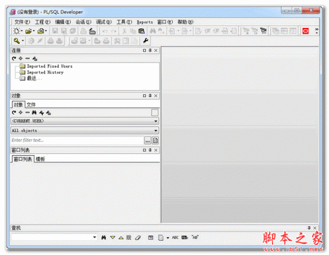Refresh objects in the 对象 panel
Screen dimensions: 329x255
click(14, 112)
